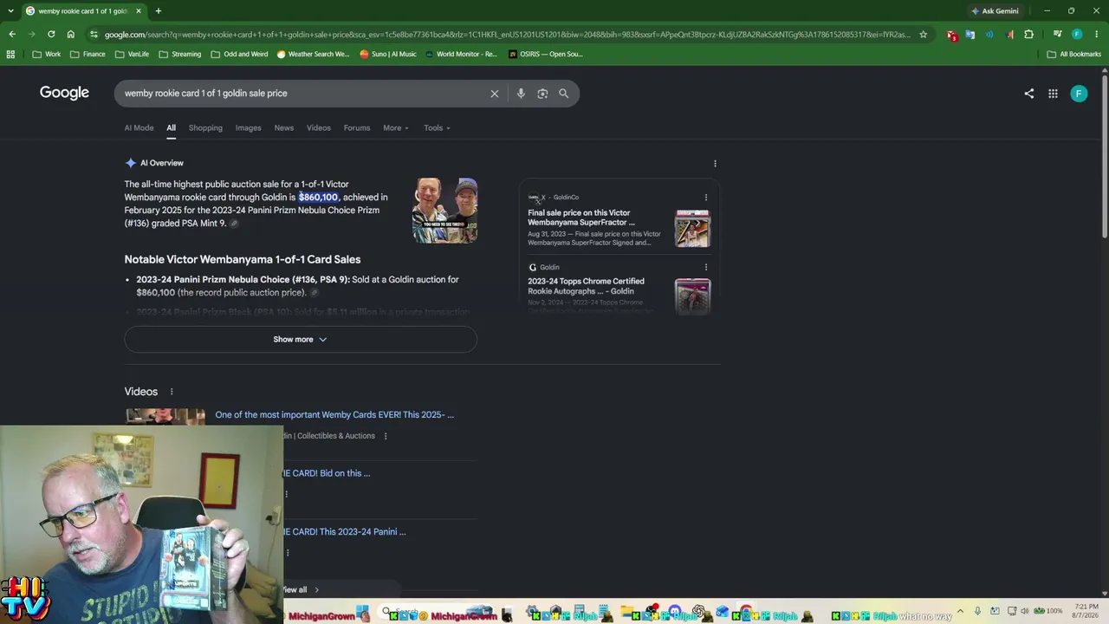Go back to the previous page
Image resolution: width=1109 pixels, height=624 pixels.
12,35
